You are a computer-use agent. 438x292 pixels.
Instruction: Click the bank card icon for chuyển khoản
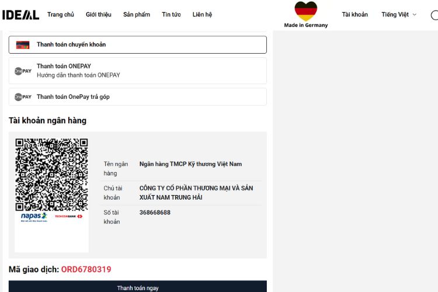(x=23, y=45)
